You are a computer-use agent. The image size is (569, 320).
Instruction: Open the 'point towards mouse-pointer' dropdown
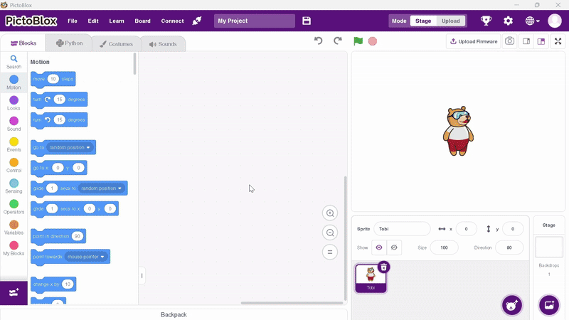102,257
